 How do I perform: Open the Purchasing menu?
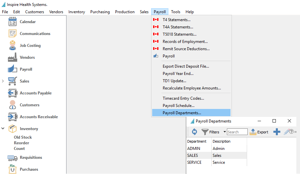point(100,12)
